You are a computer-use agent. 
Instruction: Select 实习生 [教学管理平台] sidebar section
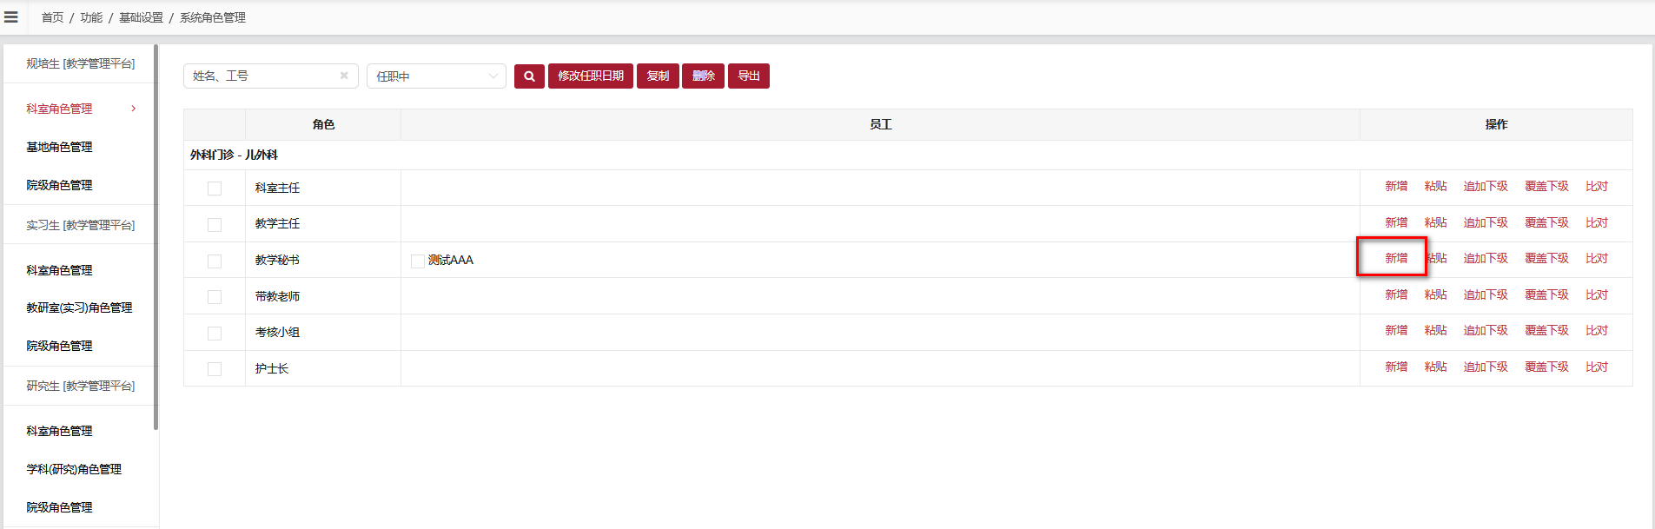80,225
